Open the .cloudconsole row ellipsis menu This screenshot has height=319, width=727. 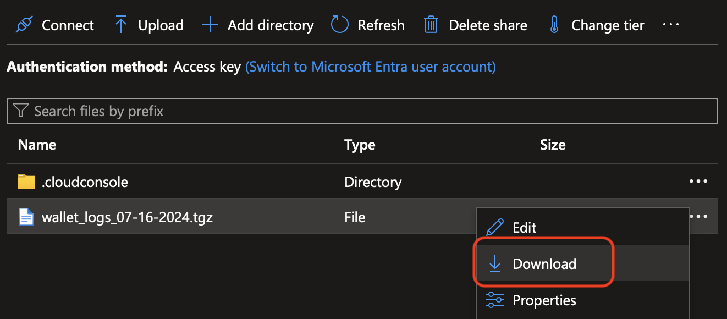tap(698, 182)
